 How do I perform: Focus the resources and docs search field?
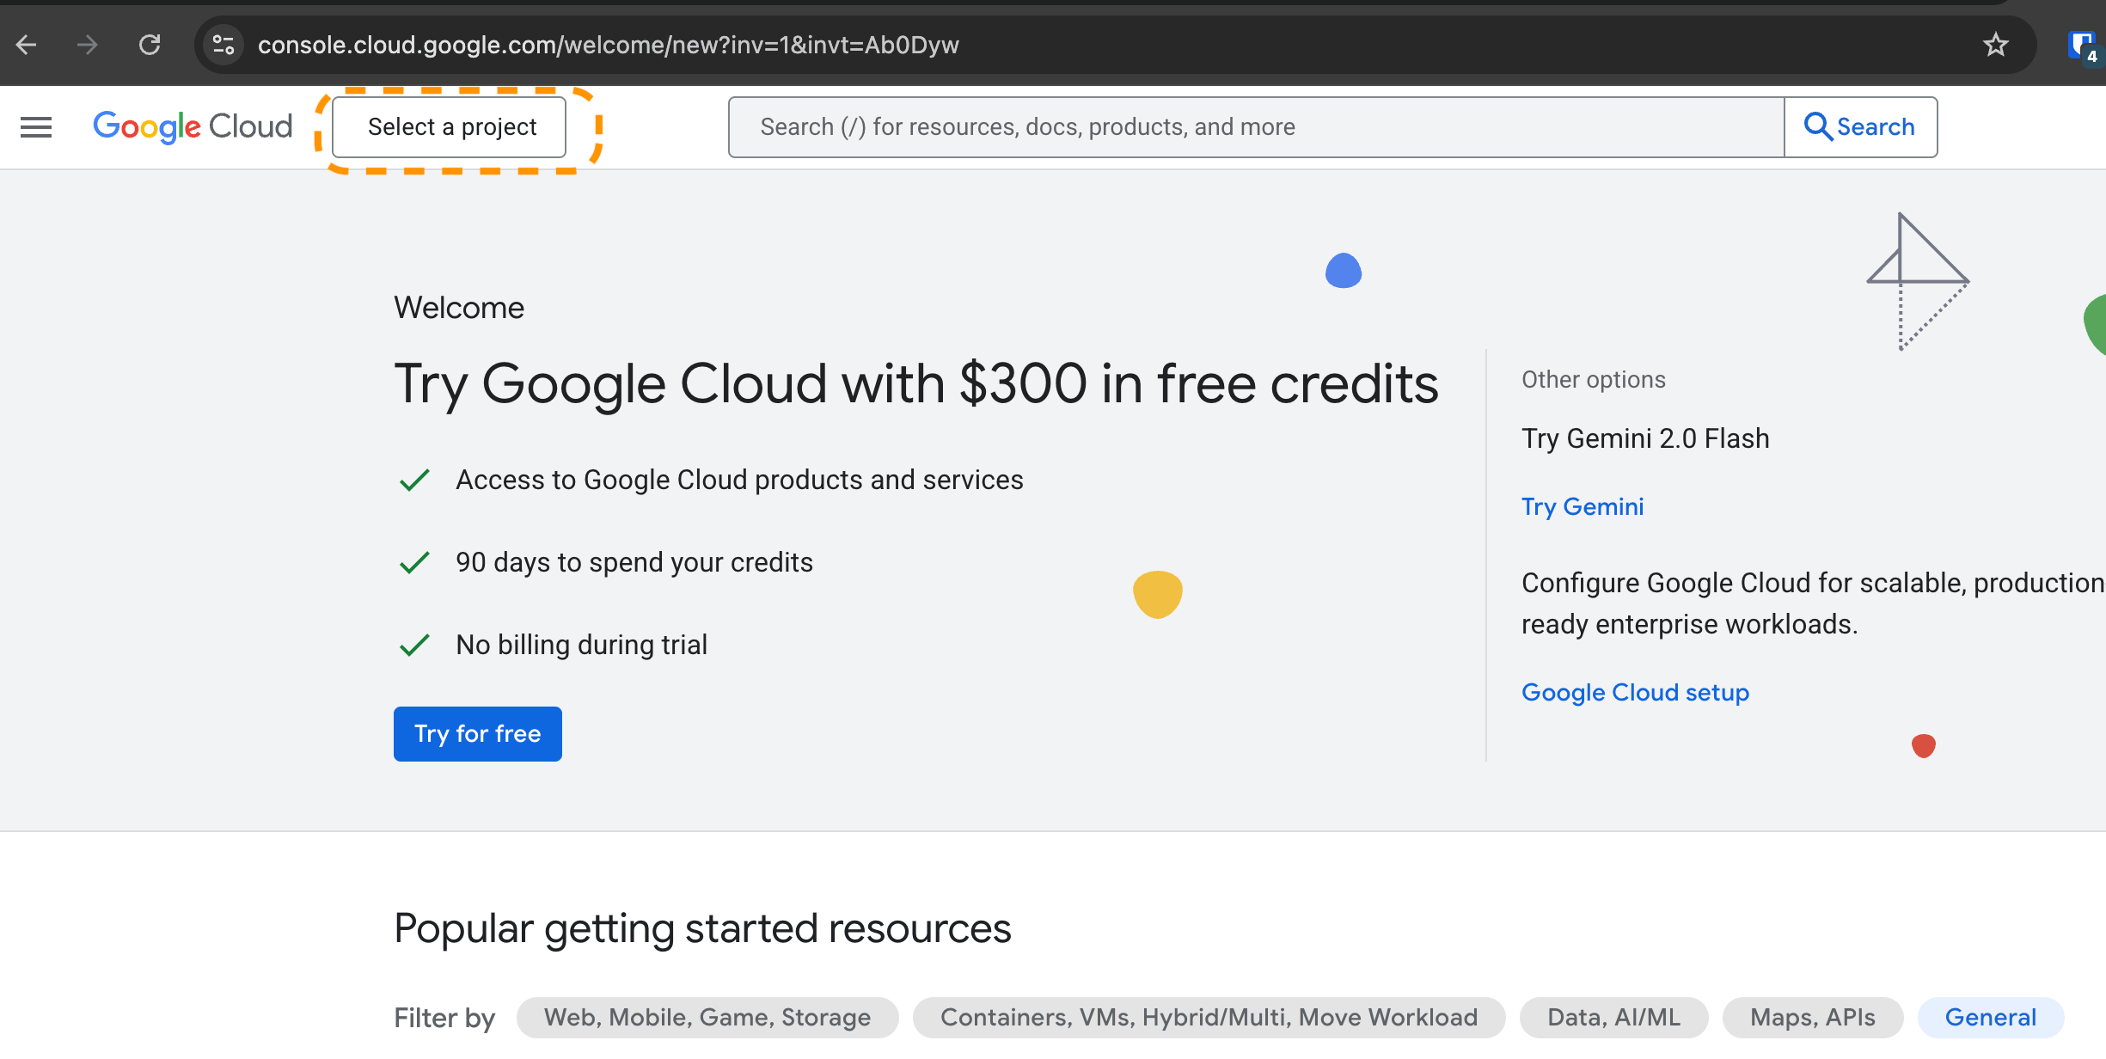click(x=1255, y=127)
